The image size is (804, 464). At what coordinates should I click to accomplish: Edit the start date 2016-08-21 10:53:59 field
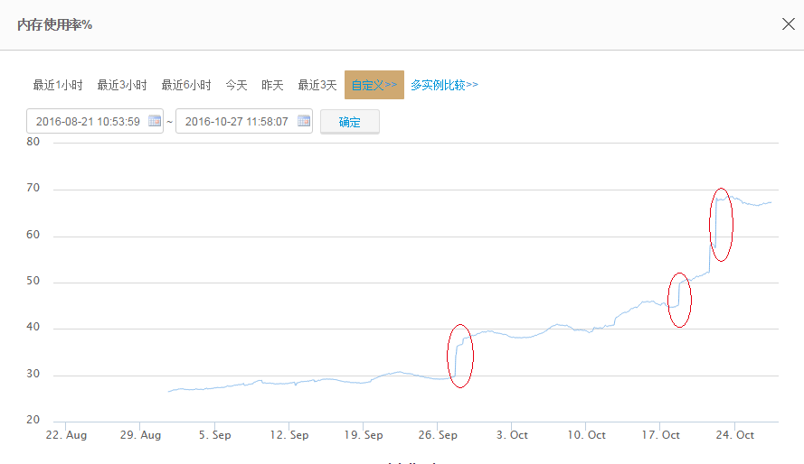tap(95, 121)
